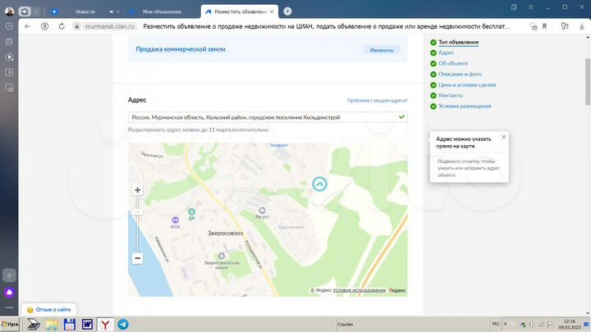Reload the current page
Image resolution: width=591 pixels, height=332 pixels.
[x=62, y=26]
